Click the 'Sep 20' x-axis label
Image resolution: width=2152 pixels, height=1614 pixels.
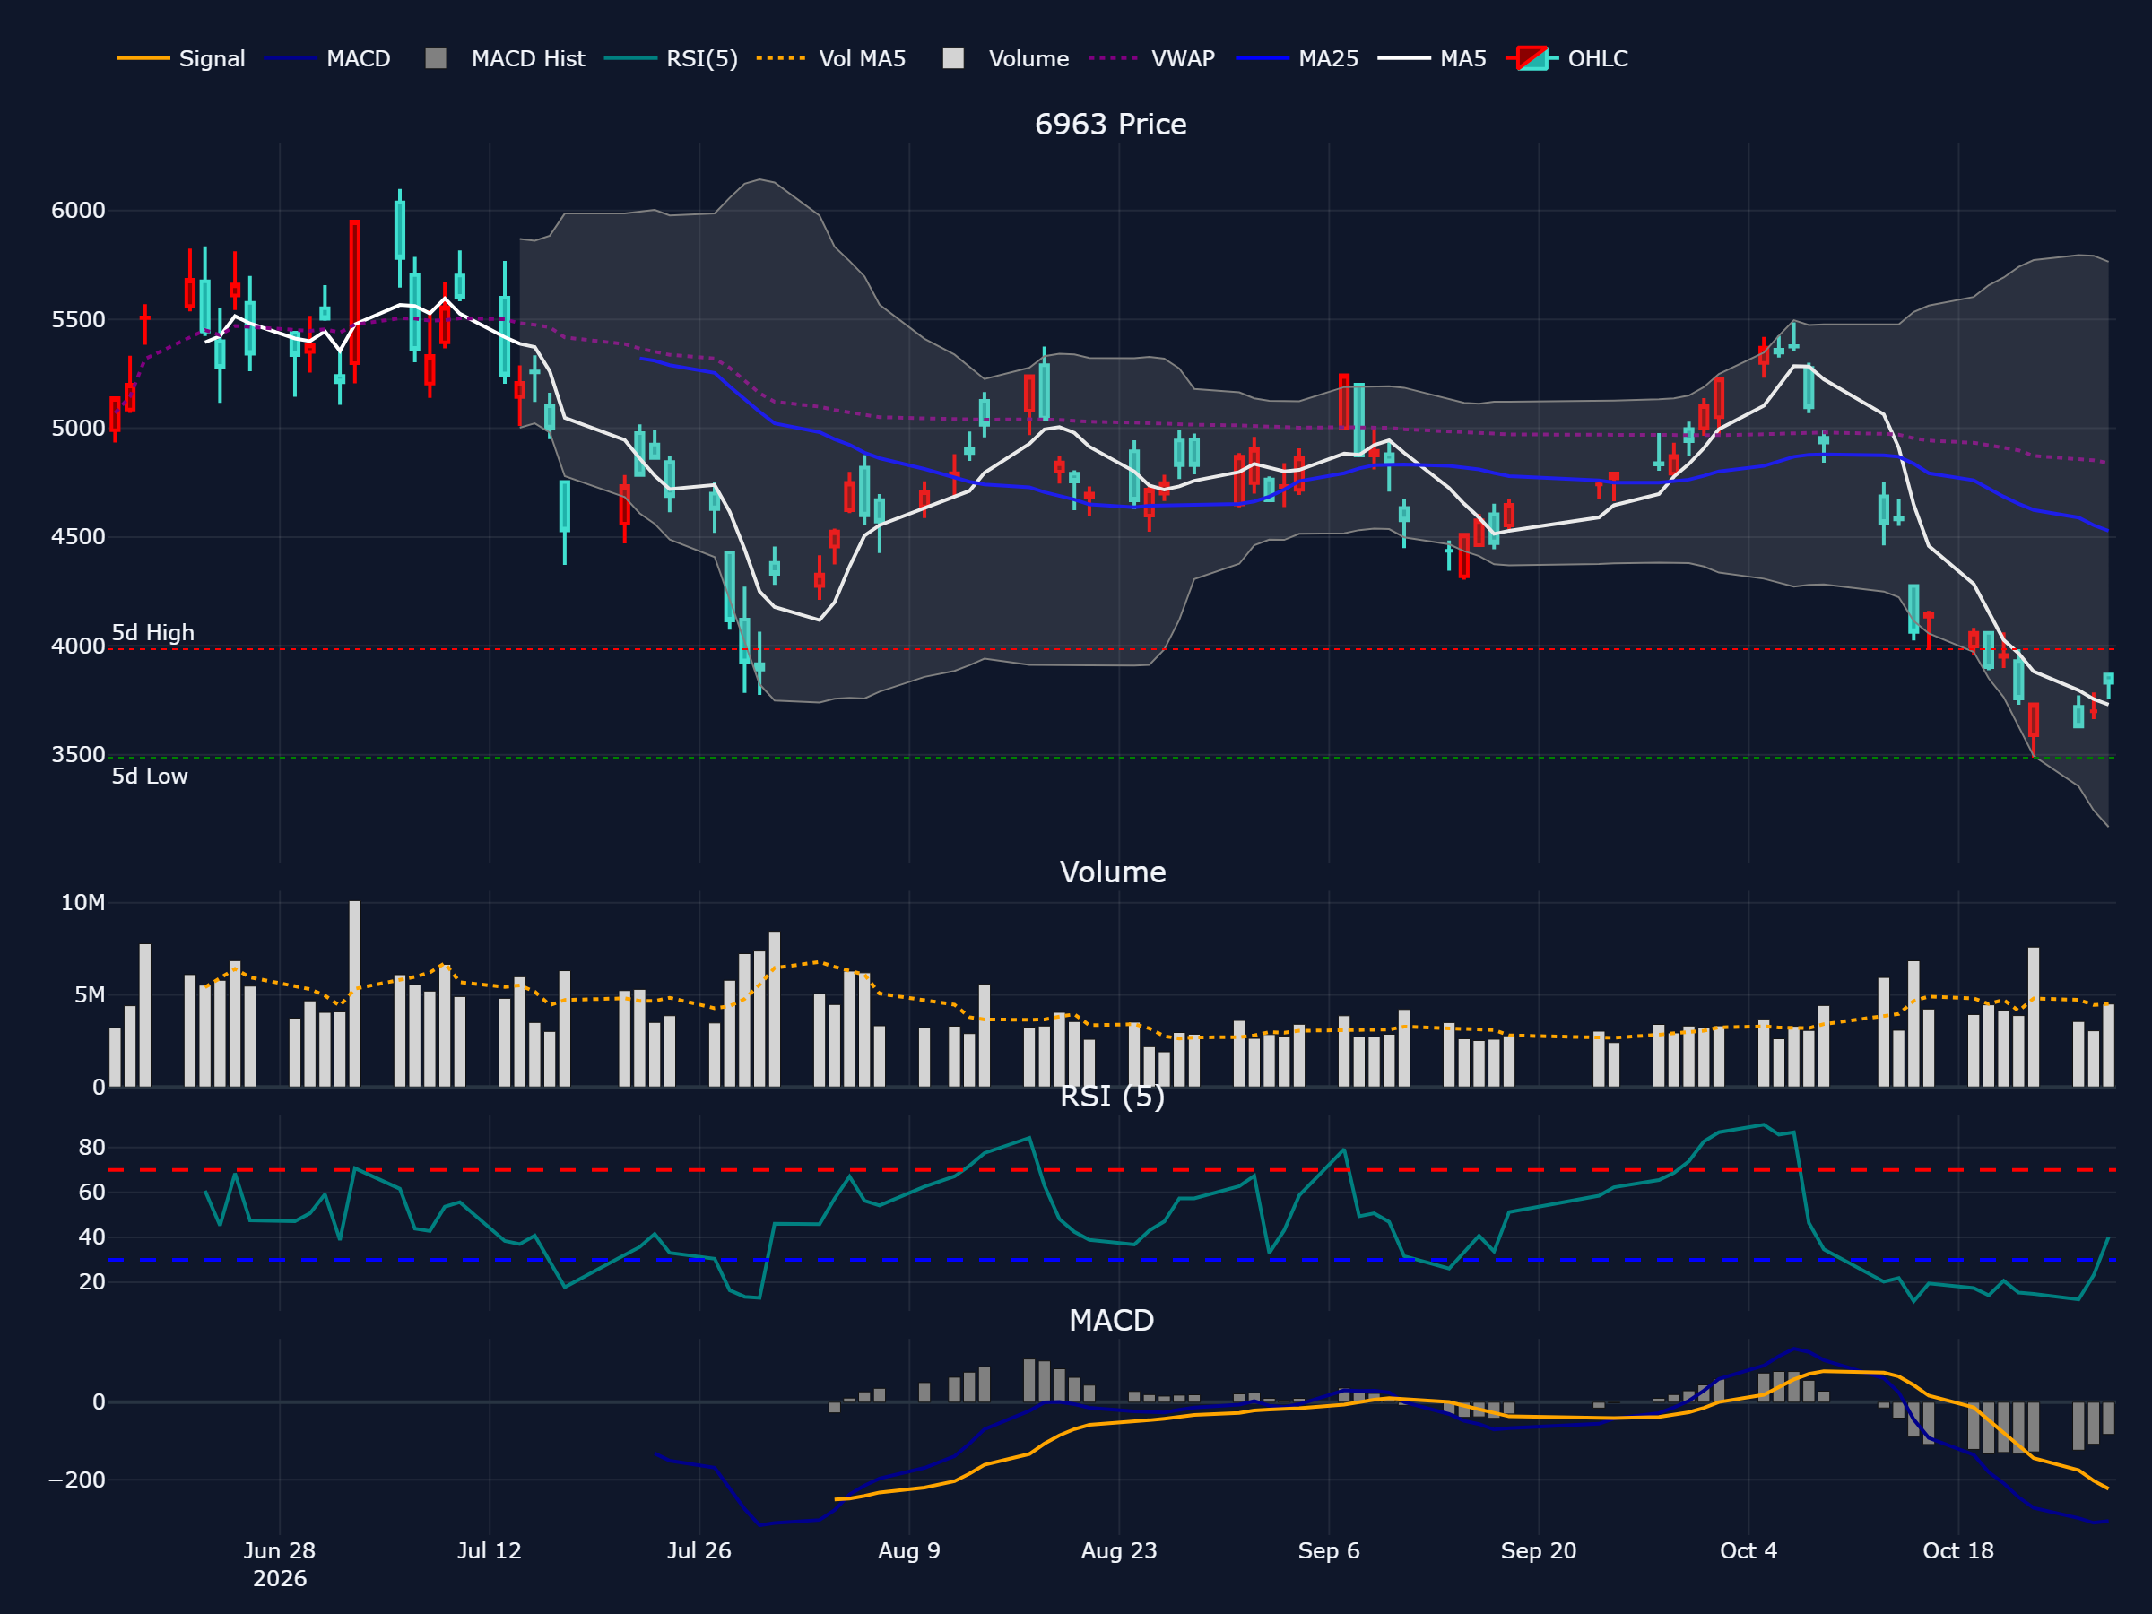[x=1539, y=1550]
